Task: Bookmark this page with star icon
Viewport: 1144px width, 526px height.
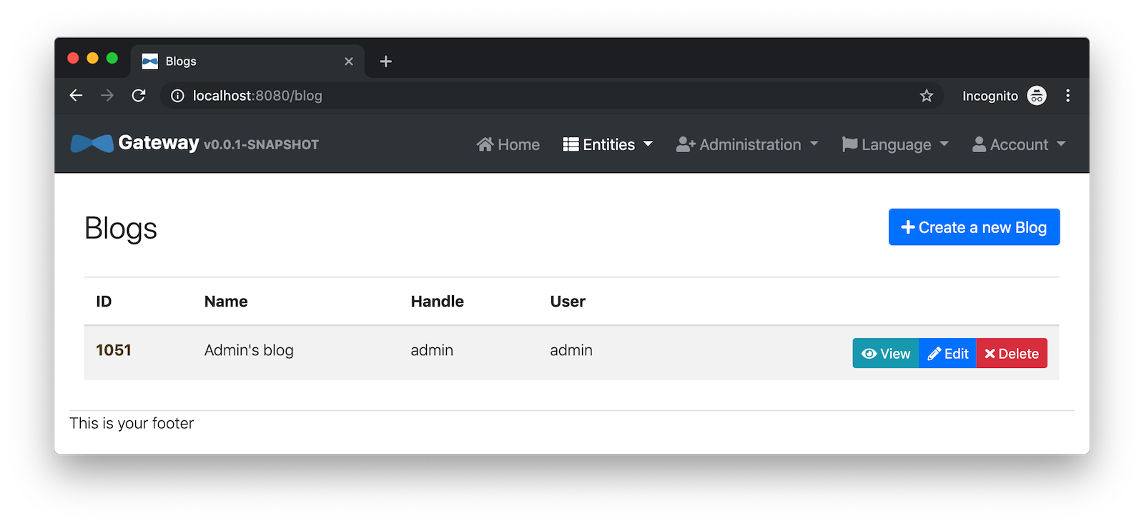Action: pyautogui.click(x=927, y=96)
